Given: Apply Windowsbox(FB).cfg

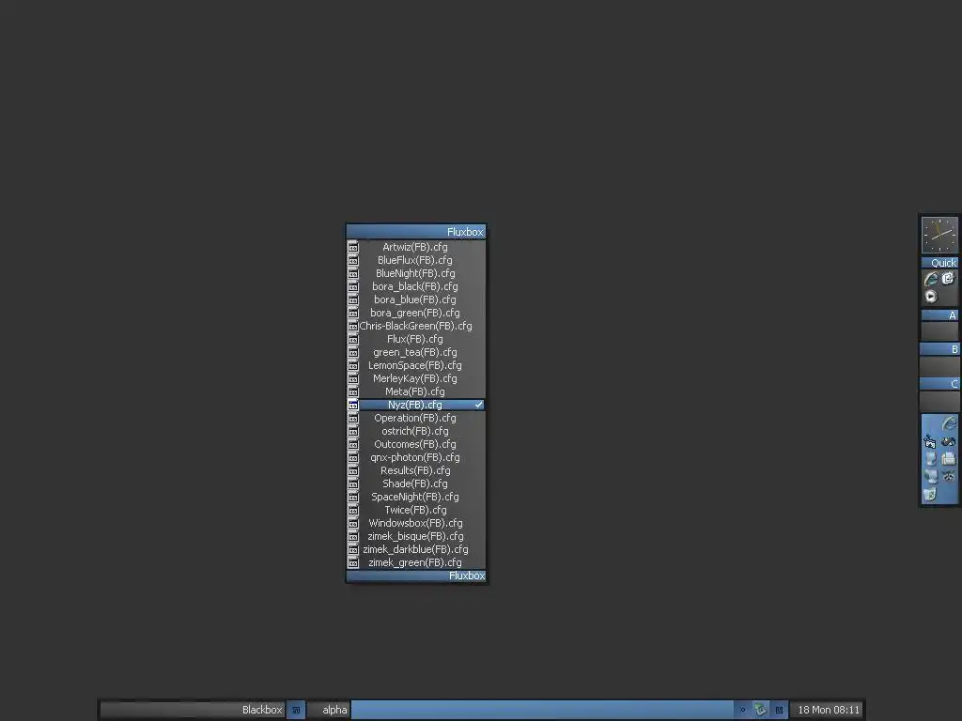Looking at the screenshot, I should tap(415, 524).
